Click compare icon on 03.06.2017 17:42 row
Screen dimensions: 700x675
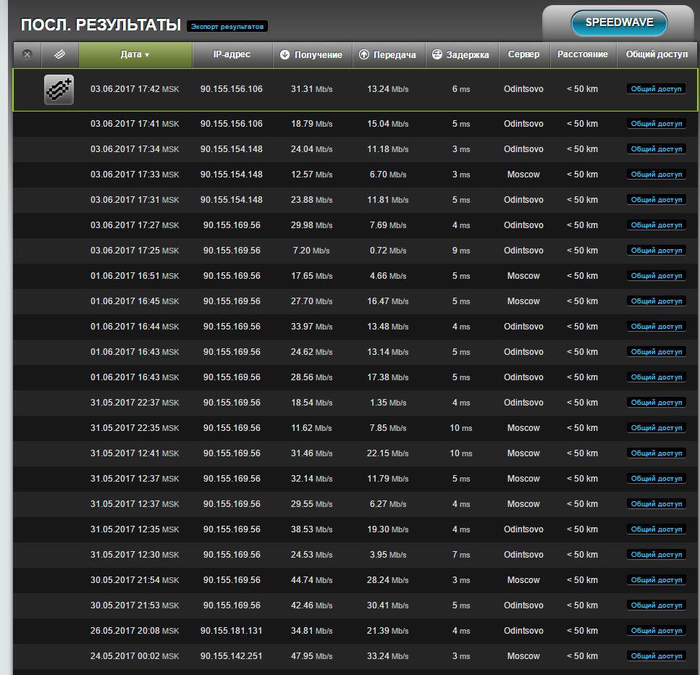(59, 90)
